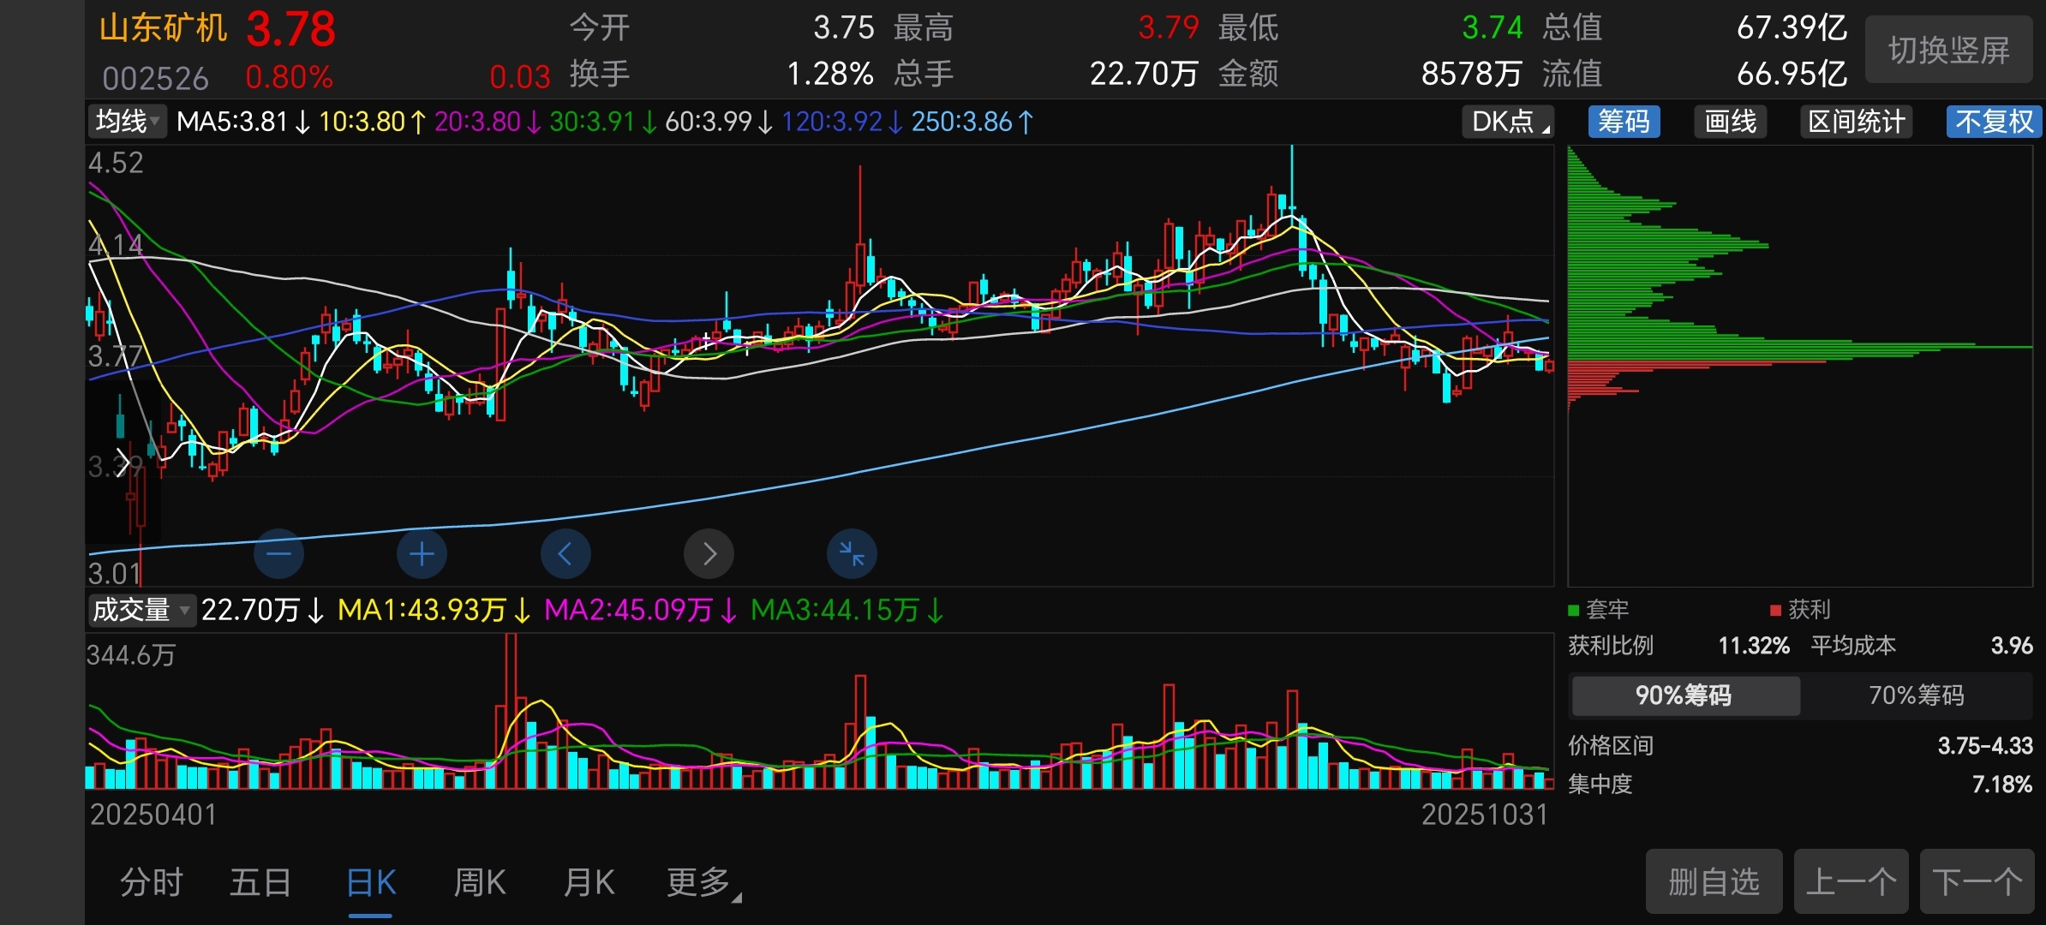
Task: Click the small arrow at the chart's left edge
Action: click(123, 463)
